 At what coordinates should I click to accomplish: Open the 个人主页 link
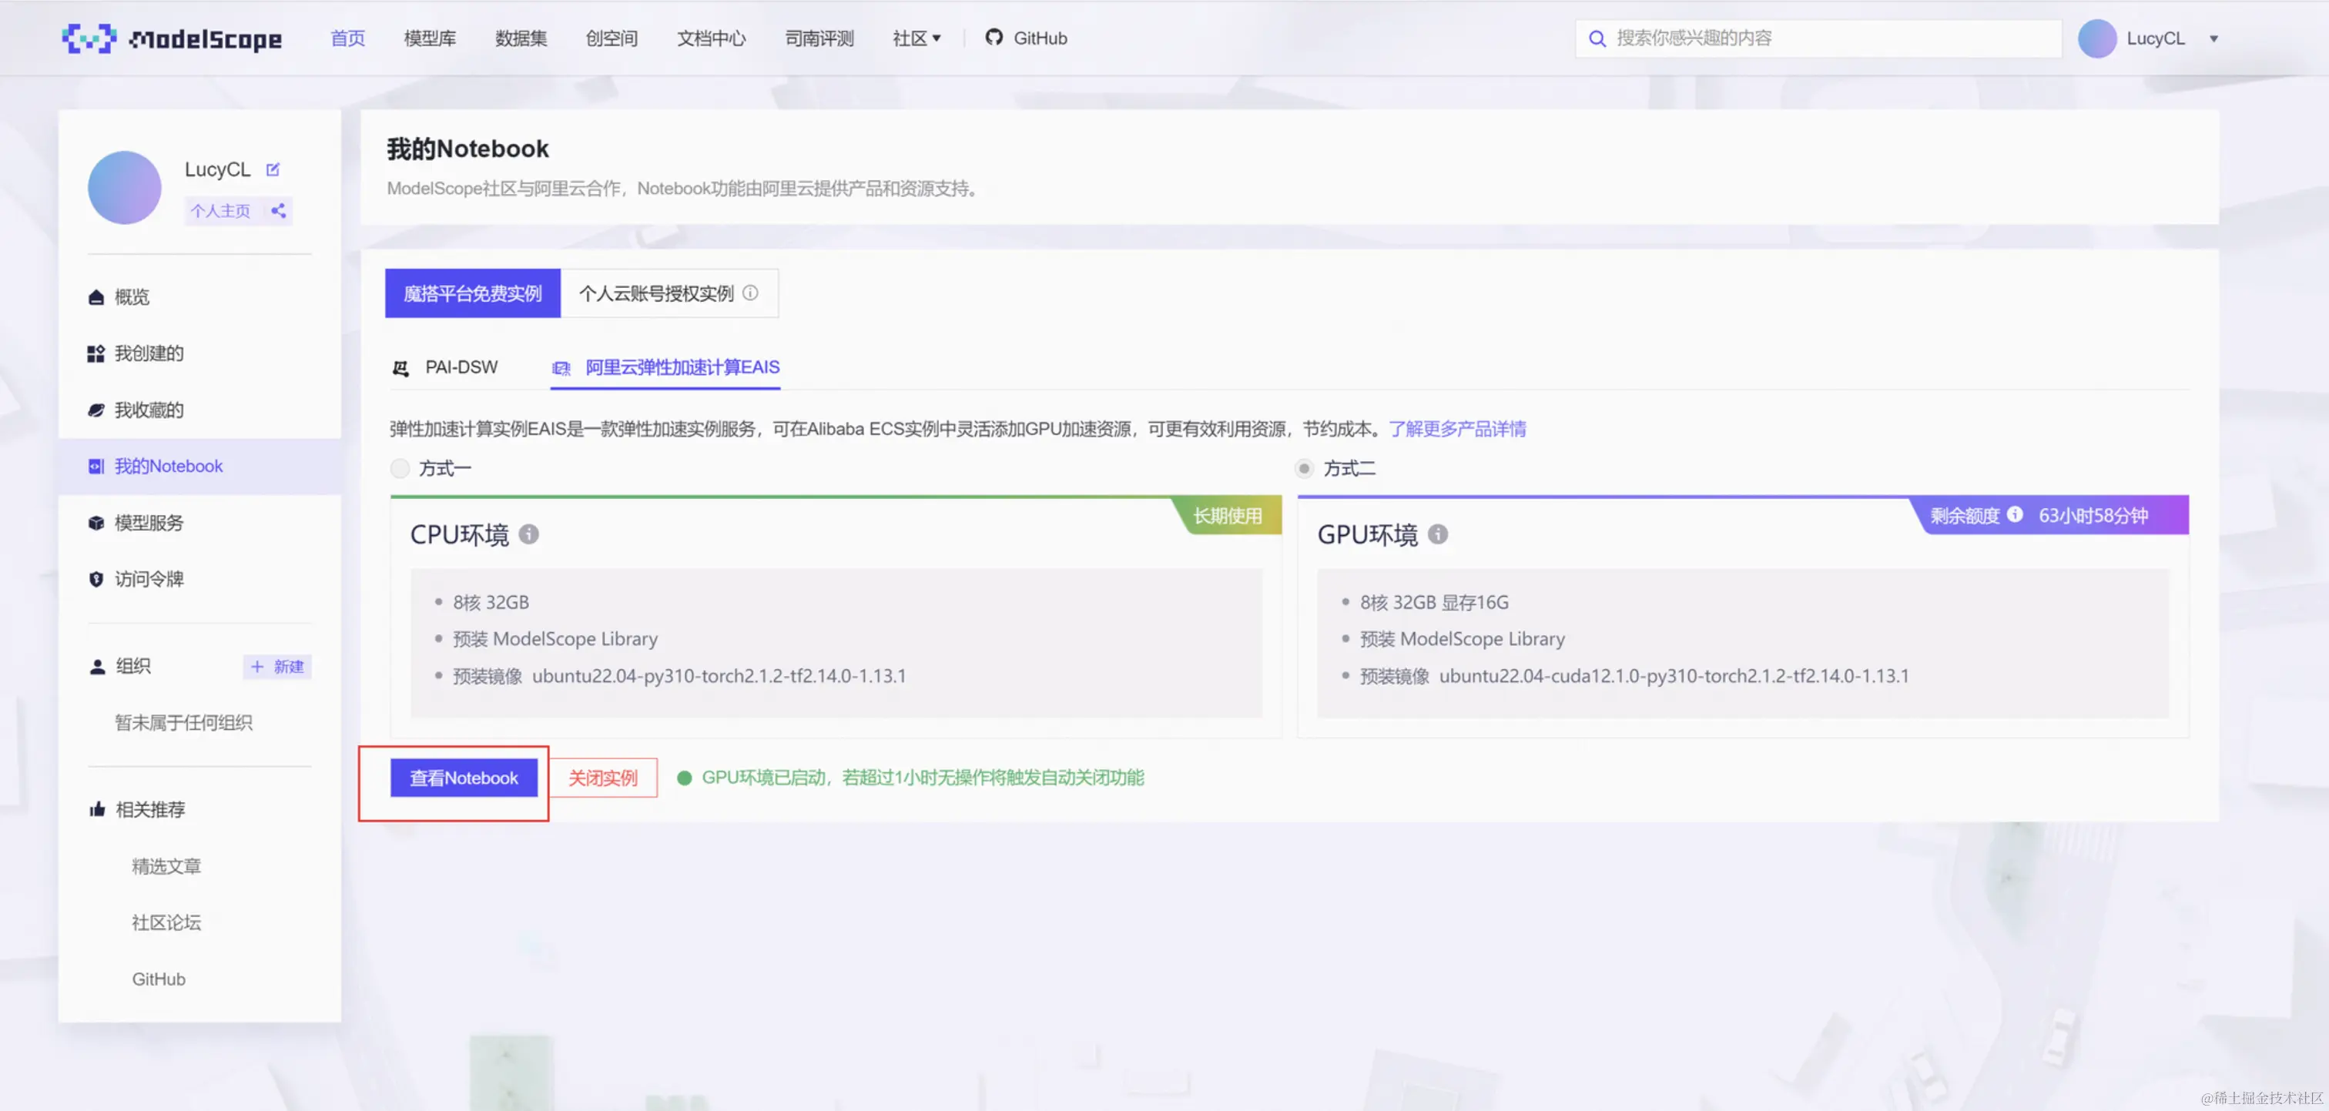(219, 211)
